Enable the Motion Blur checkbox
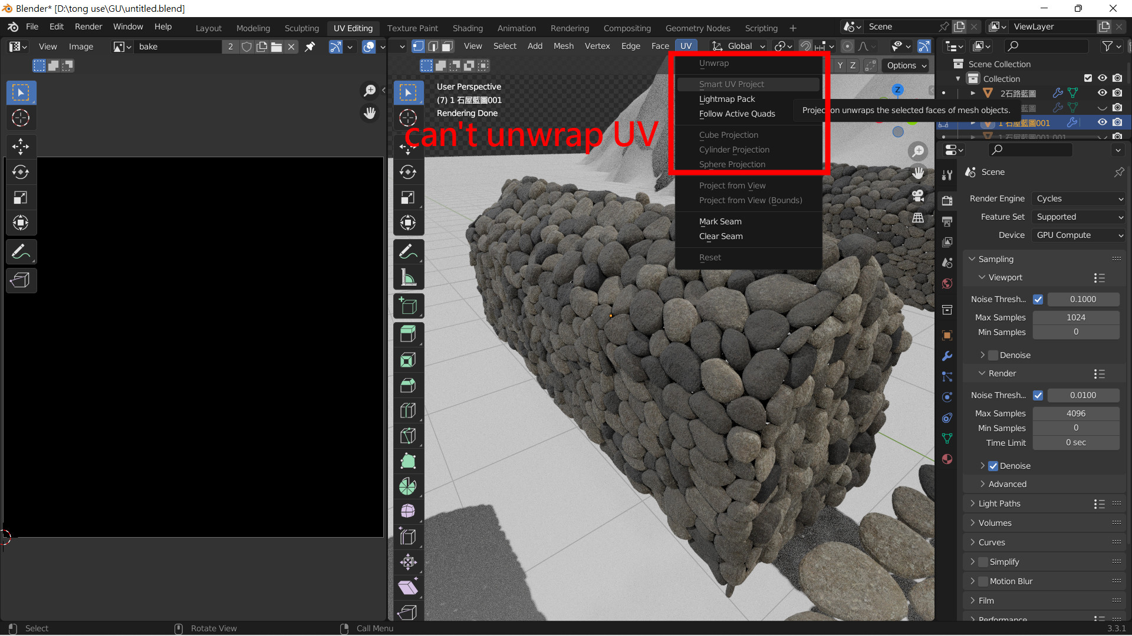This screenshot has height=636, width=1132. point(983,581)
